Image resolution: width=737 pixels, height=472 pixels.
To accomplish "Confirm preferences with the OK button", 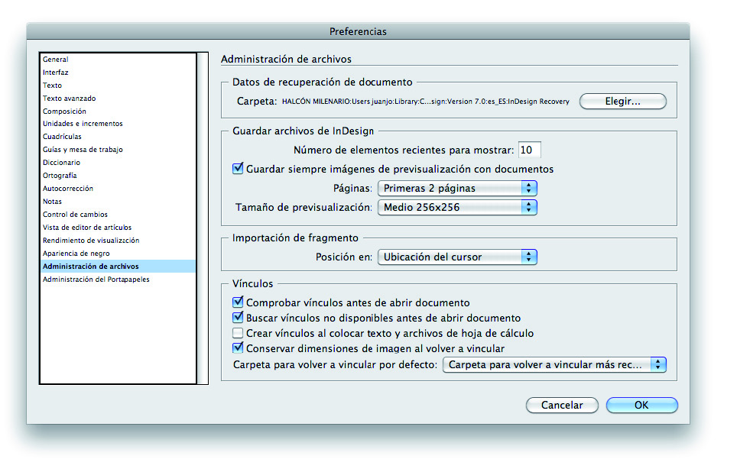I will [641, 405].
